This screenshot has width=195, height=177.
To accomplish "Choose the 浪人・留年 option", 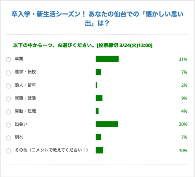I will [8, 86].
